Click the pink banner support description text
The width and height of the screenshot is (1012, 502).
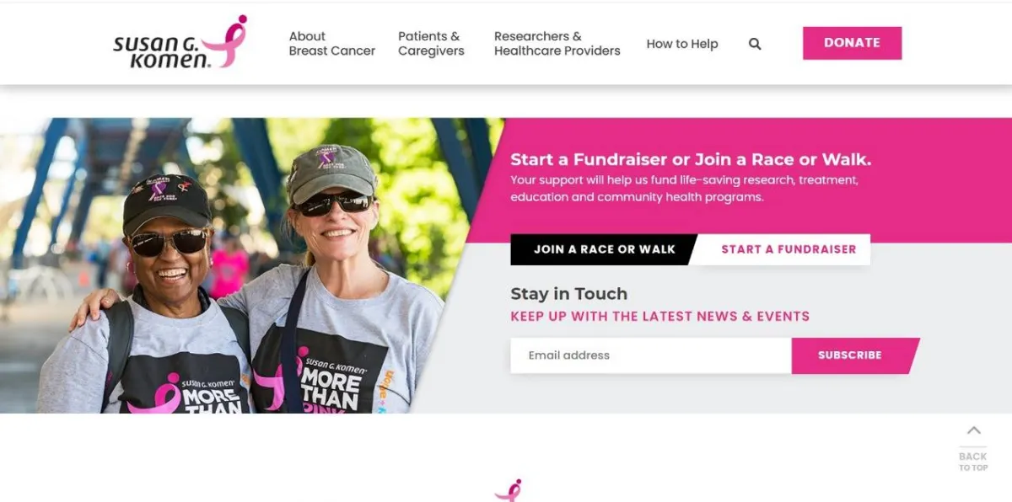click(684, 189)
